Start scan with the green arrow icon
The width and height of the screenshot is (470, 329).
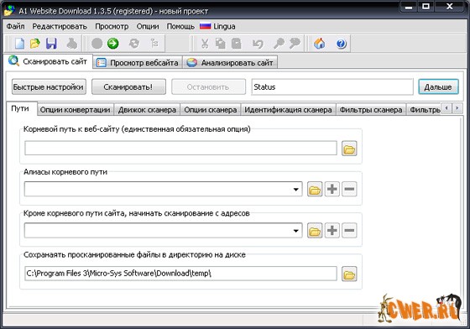pyautogui.click(x=113, y=44)
